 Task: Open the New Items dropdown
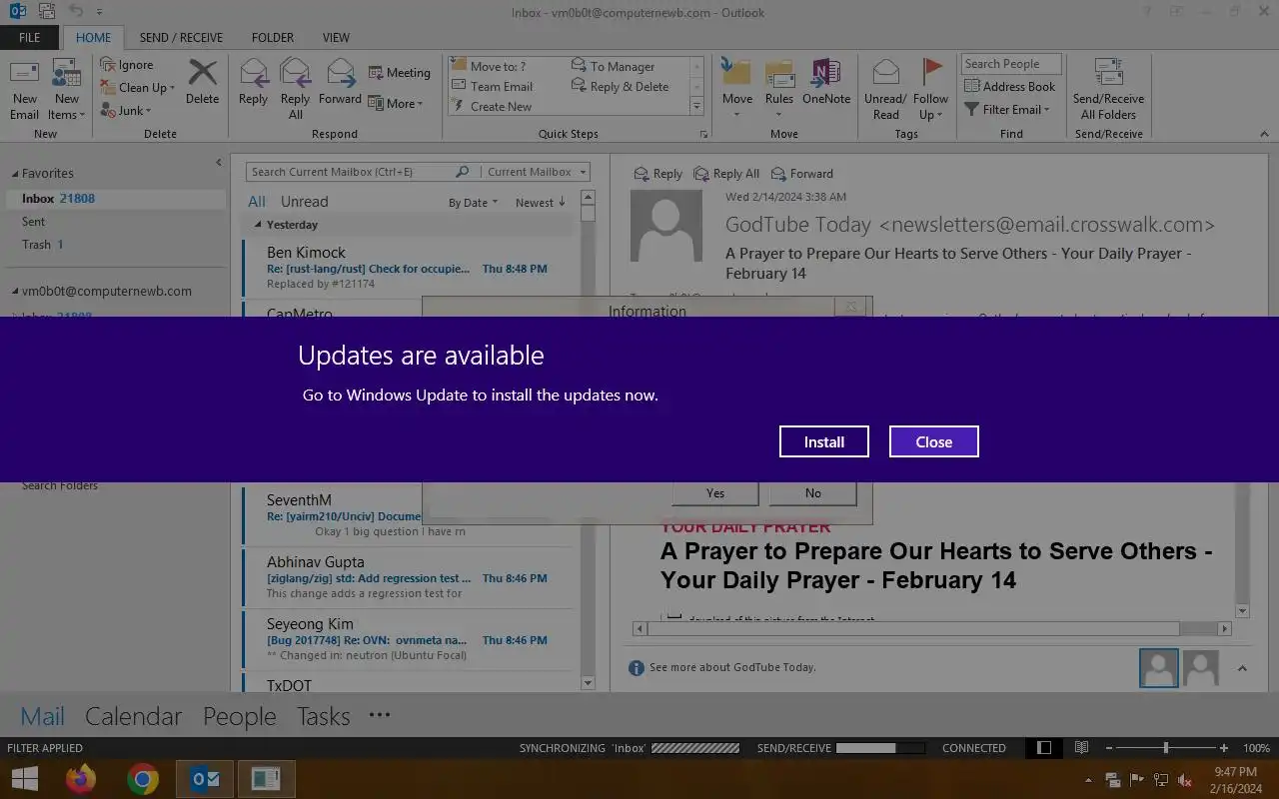point(67,89)
